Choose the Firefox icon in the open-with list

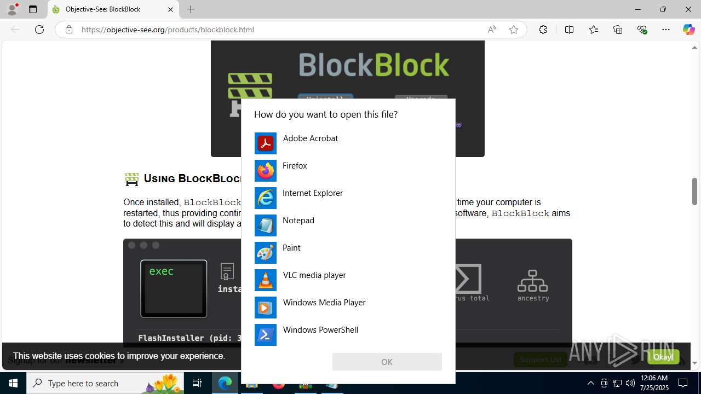266,171
